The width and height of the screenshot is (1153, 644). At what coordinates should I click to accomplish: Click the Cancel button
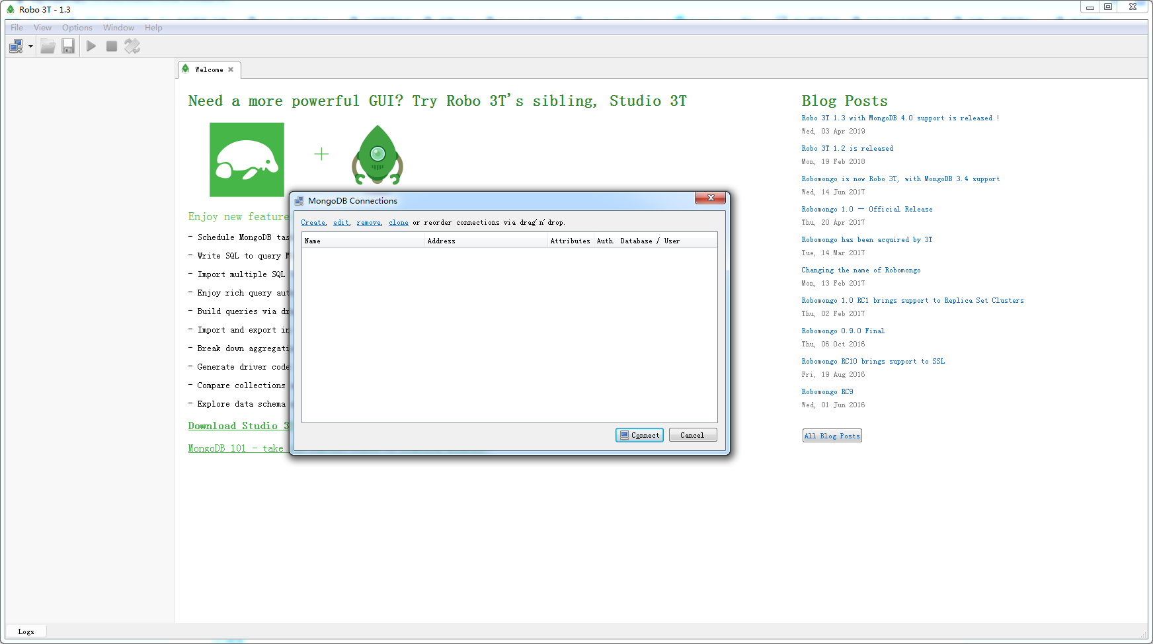point(692,435)
